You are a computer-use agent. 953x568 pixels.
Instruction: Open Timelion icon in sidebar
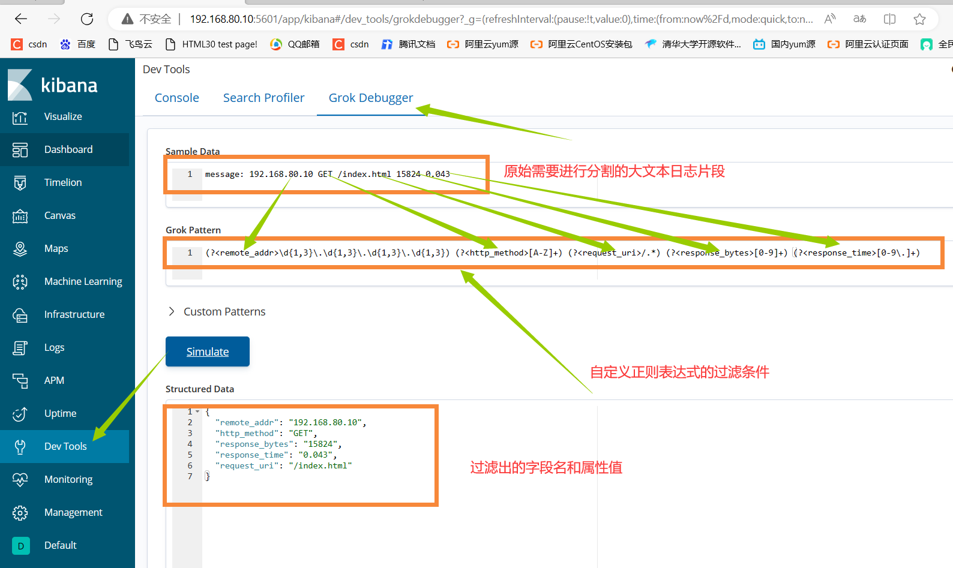click(20, 183)
